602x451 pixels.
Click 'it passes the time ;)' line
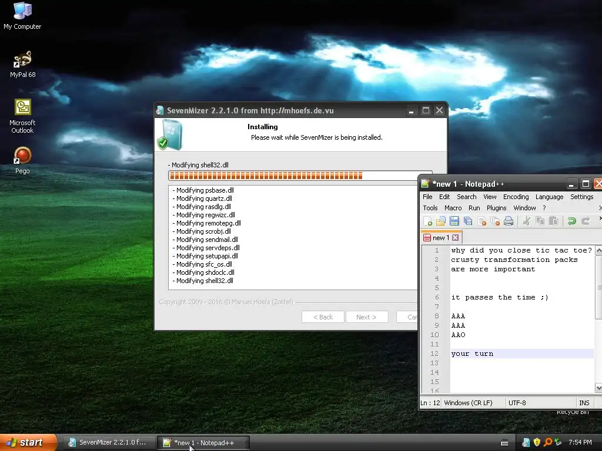(500, 297)
